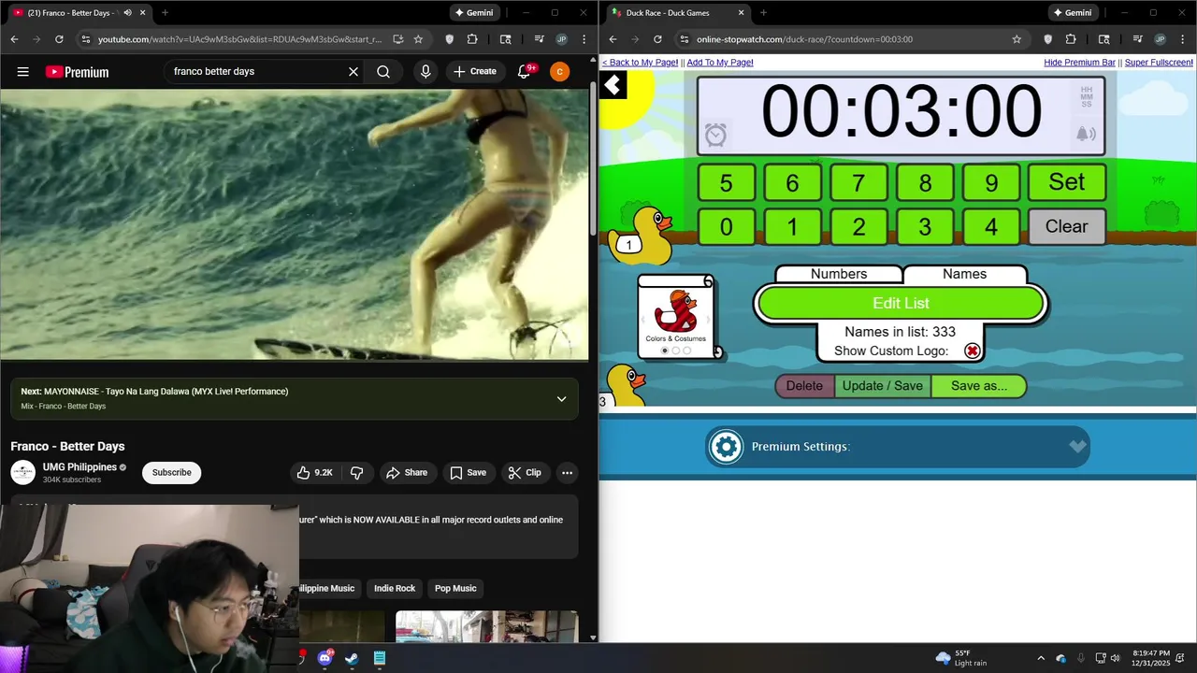Open the Notepad app in taskbar
This screenshot has width=1197, height=673.
[x=380, y=658]
